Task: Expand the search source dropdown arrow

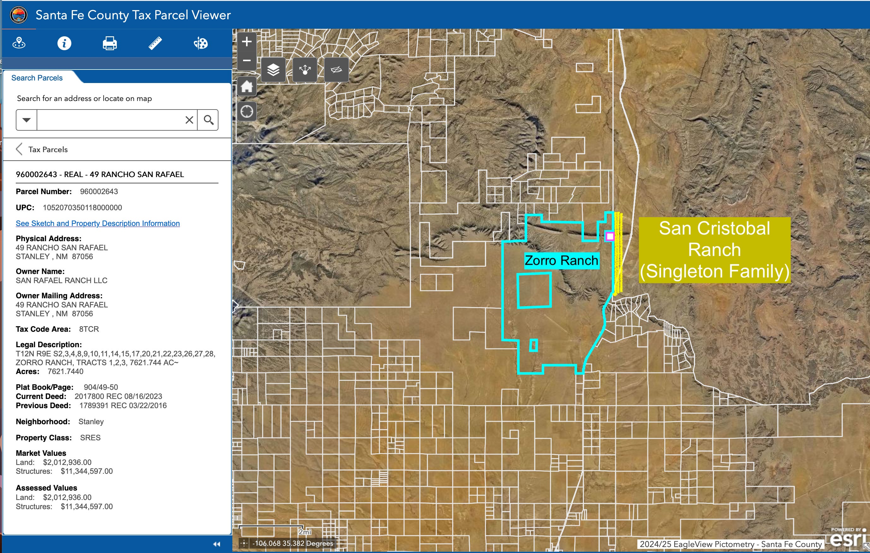Action: [27, 120]
